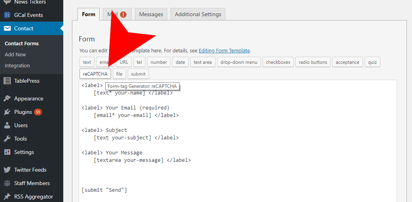Select Add New contact form
Viewport: 412px width, 202px height.
[15, 54]
